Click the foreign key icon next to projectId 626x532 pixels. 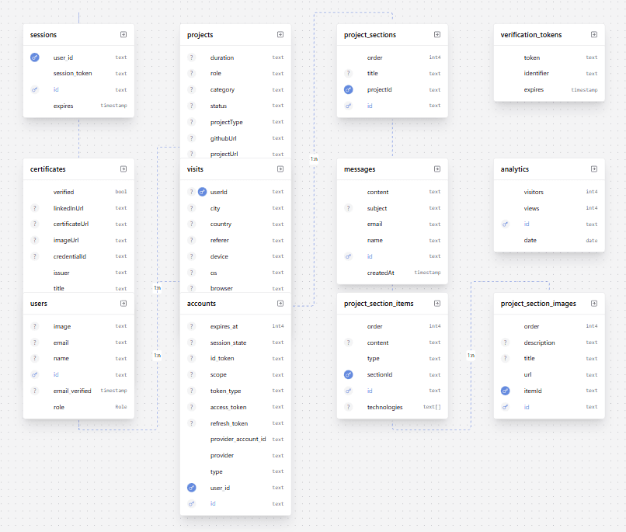tap(349, 90)
